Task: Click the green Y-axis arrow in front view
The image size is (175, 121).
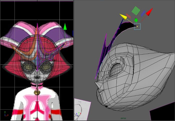Action: pyautogui.click(x=65, y=27)
